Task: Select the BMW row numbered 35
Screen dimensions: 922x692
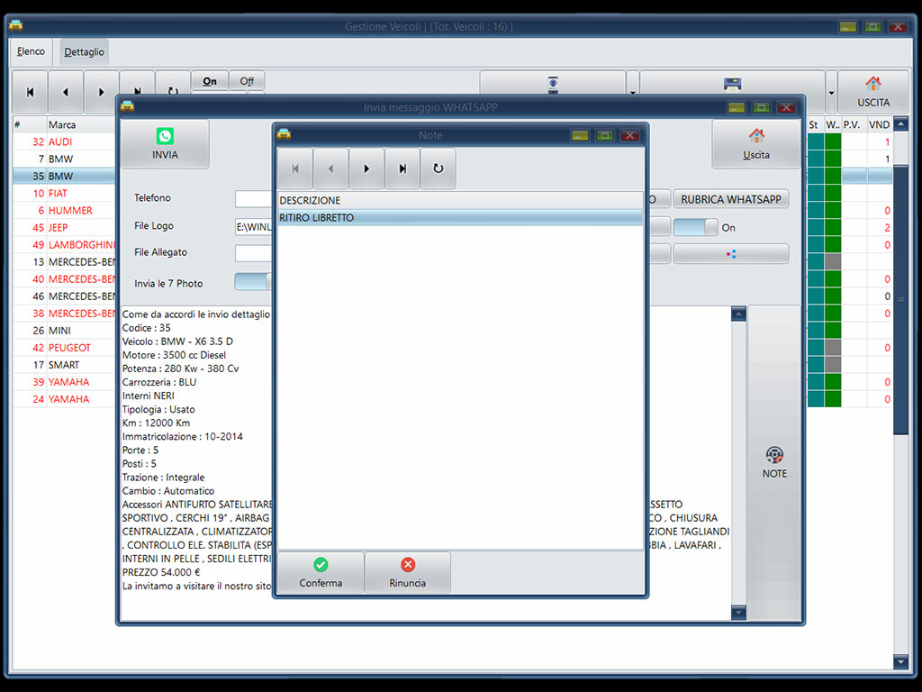Action: coord(65,176)
